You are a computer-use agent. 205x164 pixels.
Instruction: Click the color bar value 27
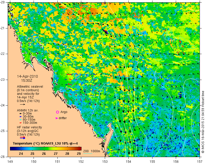tap(56, 153)
